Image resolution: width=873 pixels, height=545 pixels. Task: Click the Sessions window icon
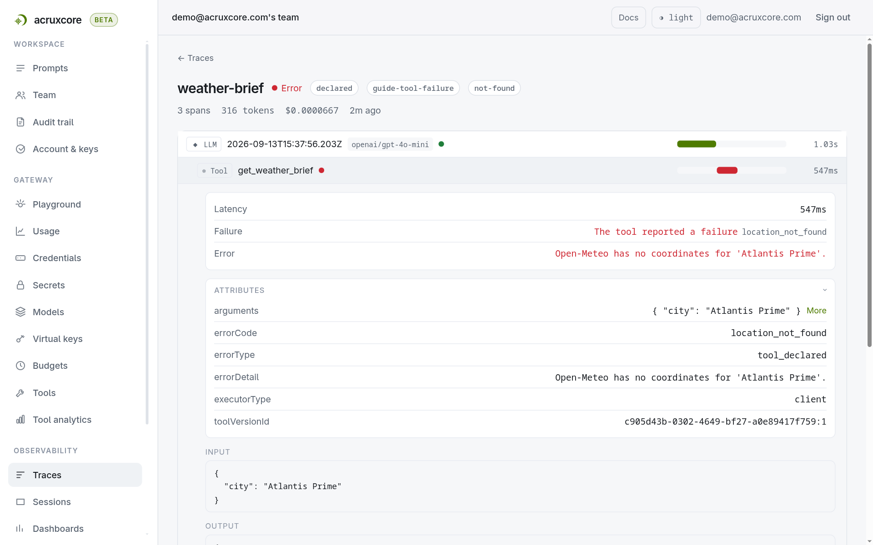click(20, 502)
